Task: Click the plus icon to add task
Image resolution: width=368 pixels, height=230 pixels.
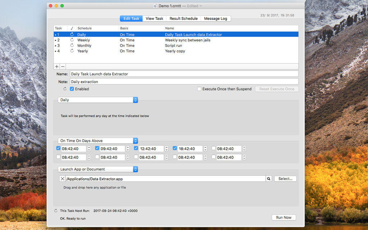Action: click(56, 66)
